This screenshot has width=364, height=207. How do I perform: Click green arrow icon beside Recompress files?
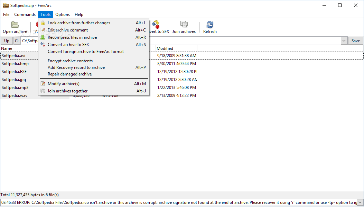pyautogui.click(x=43, y=37)
